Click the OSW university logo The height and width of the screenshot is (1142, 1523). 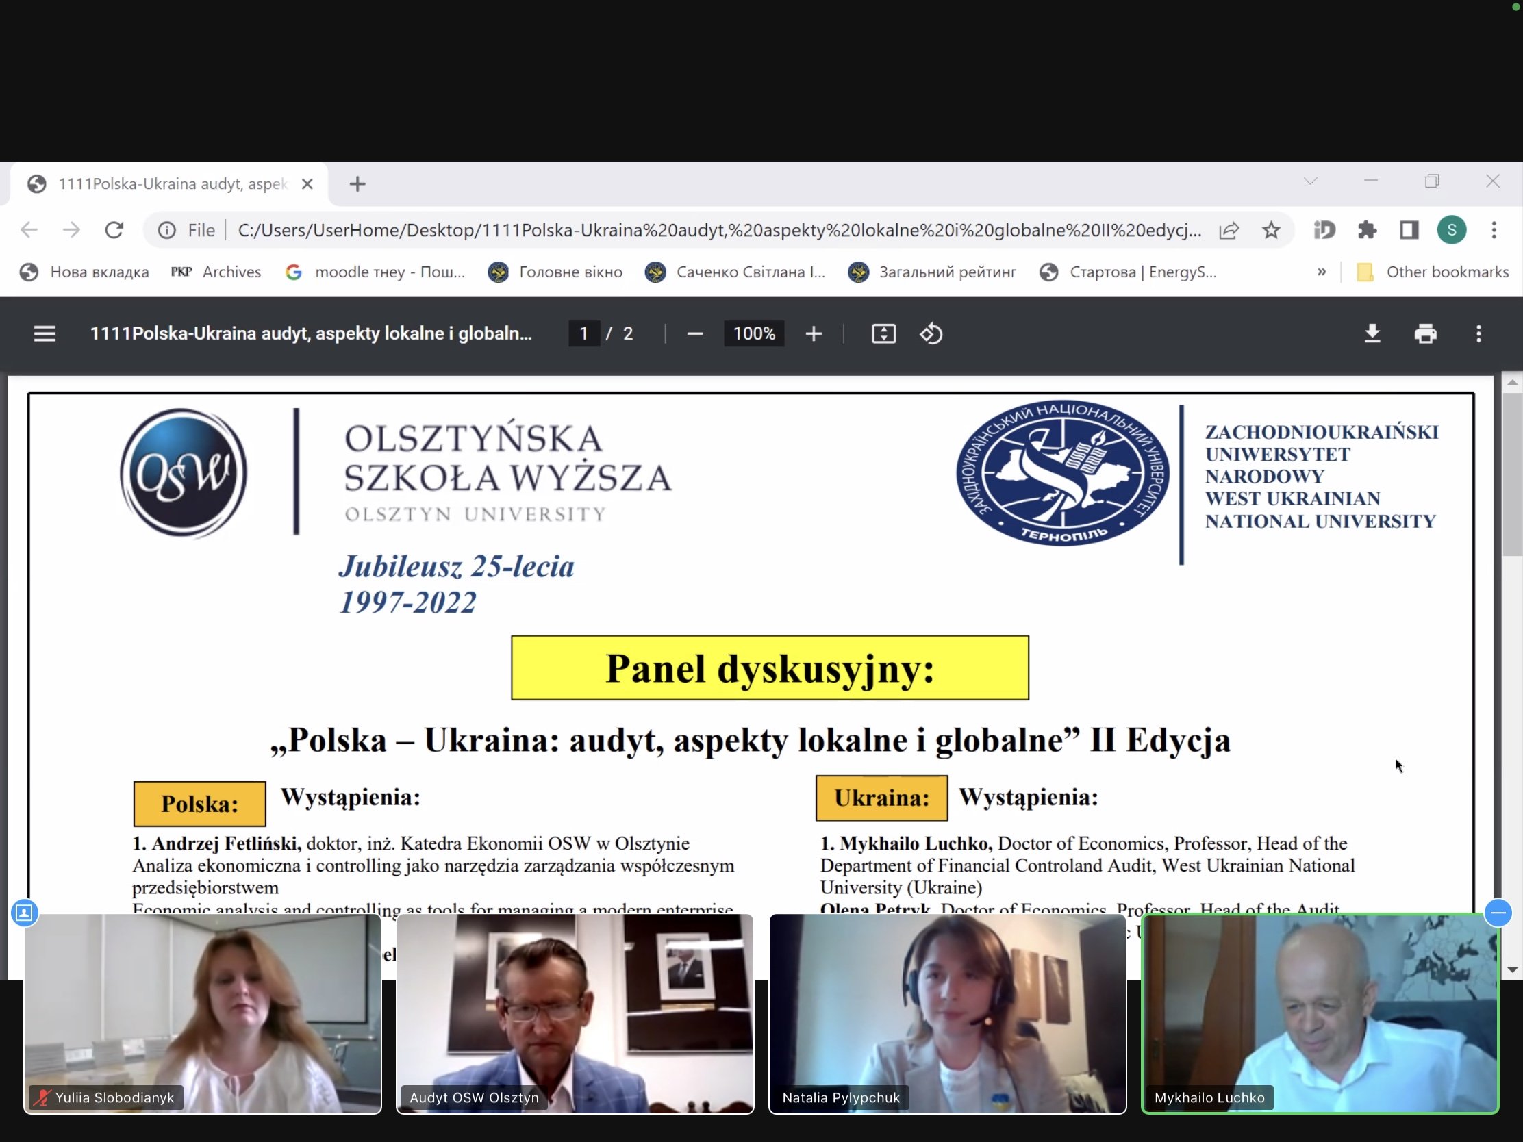click(183, 473)
